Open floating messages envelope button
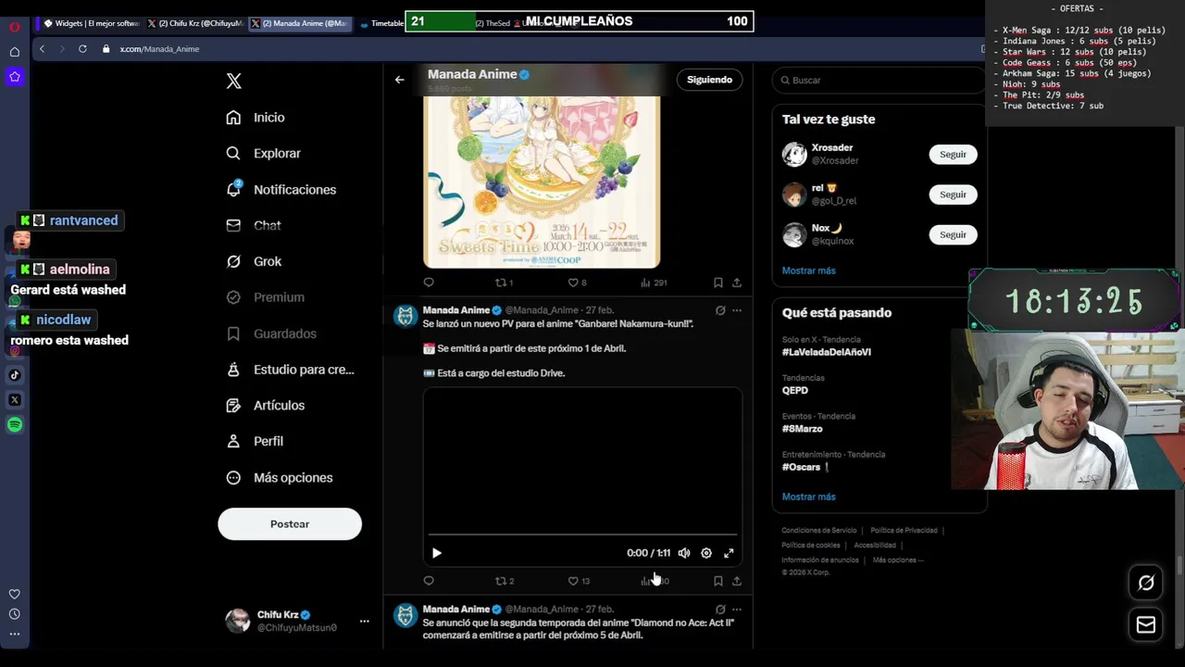 (x=1146, y=625)
